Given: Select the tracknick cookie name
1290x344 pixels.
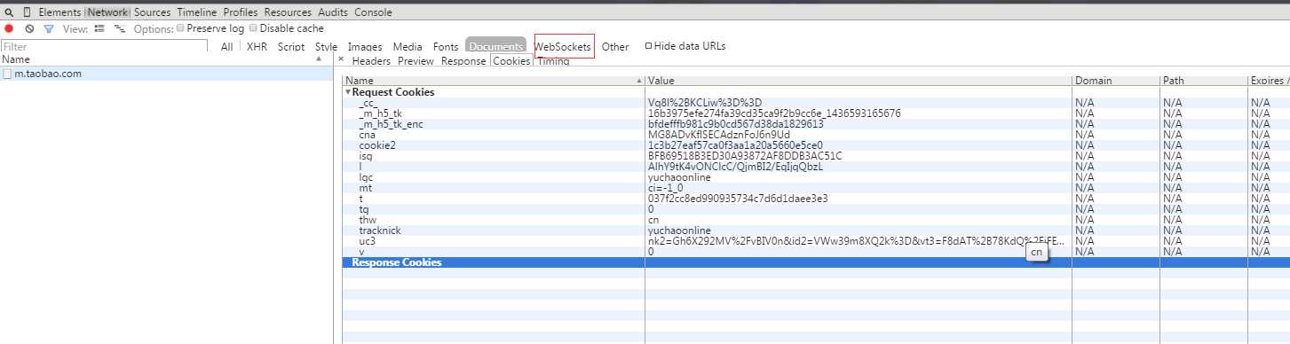Looking at the screenshot, I should (380, 231).
